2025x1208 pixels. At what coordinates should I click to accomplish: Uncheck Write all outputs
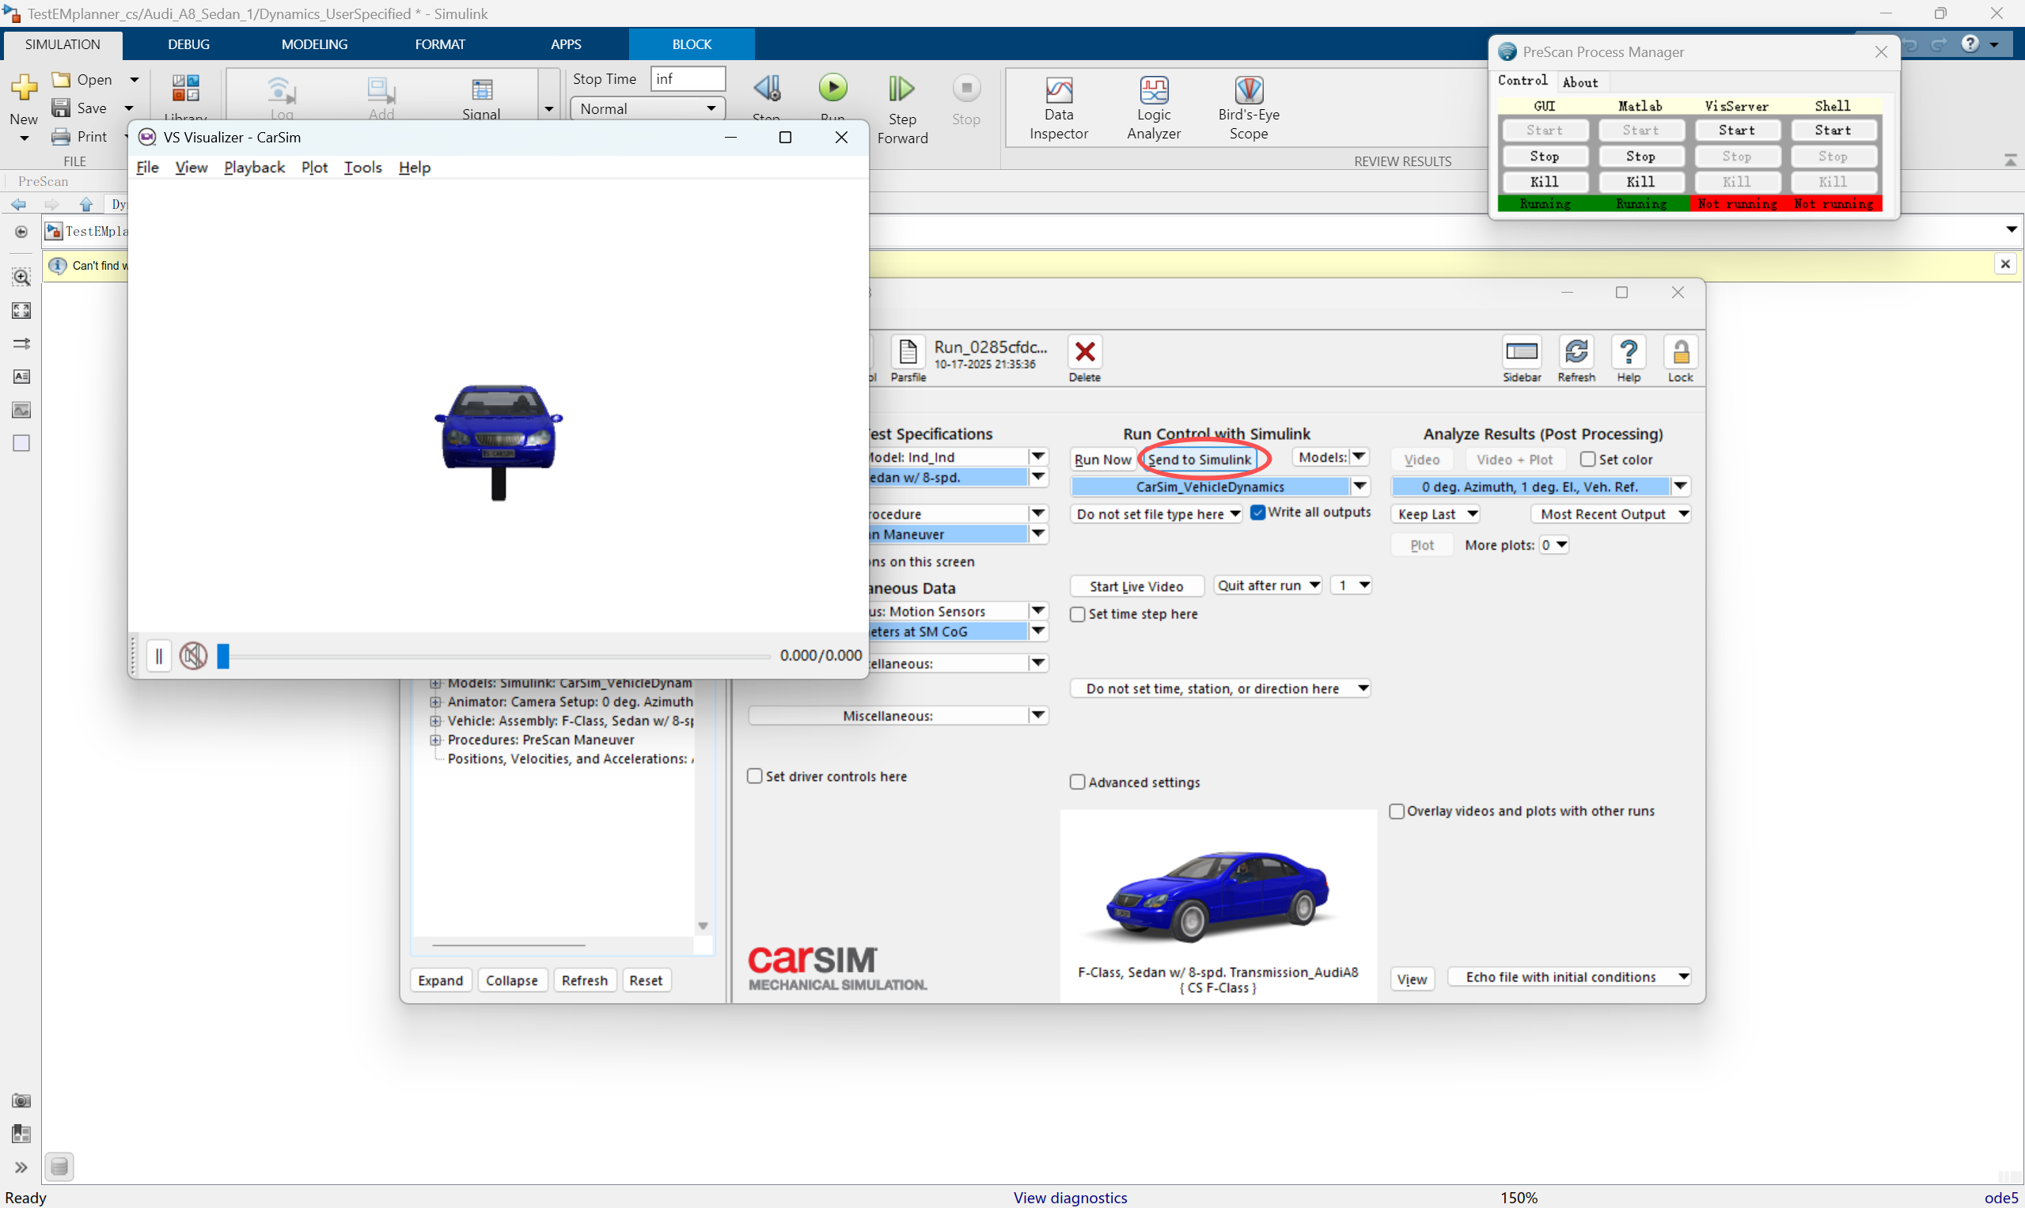1258,512
